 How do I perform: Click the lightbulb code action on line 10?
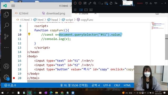click(29, 34)
